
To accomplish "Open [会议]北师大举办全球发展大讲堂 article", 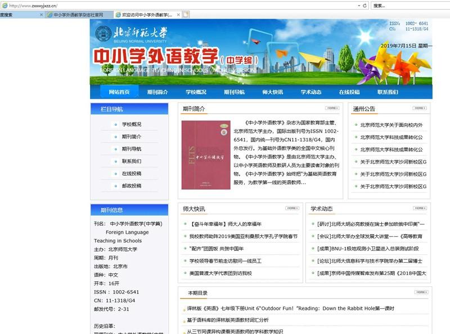I will pyautogui.click(x=370, y=236).
